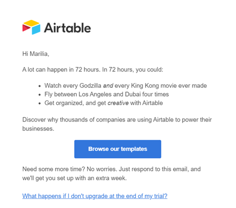Click the bullet dot before 'Watch every Godzilla'
The height and width of the screenshot is (208, 236).
point(40,86)
